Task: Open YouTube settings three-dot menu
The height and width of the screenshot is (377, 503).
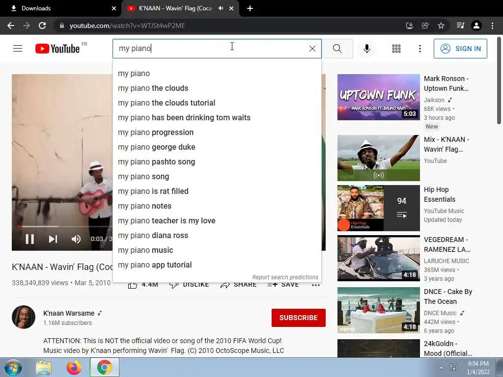Action: [419, 49]
